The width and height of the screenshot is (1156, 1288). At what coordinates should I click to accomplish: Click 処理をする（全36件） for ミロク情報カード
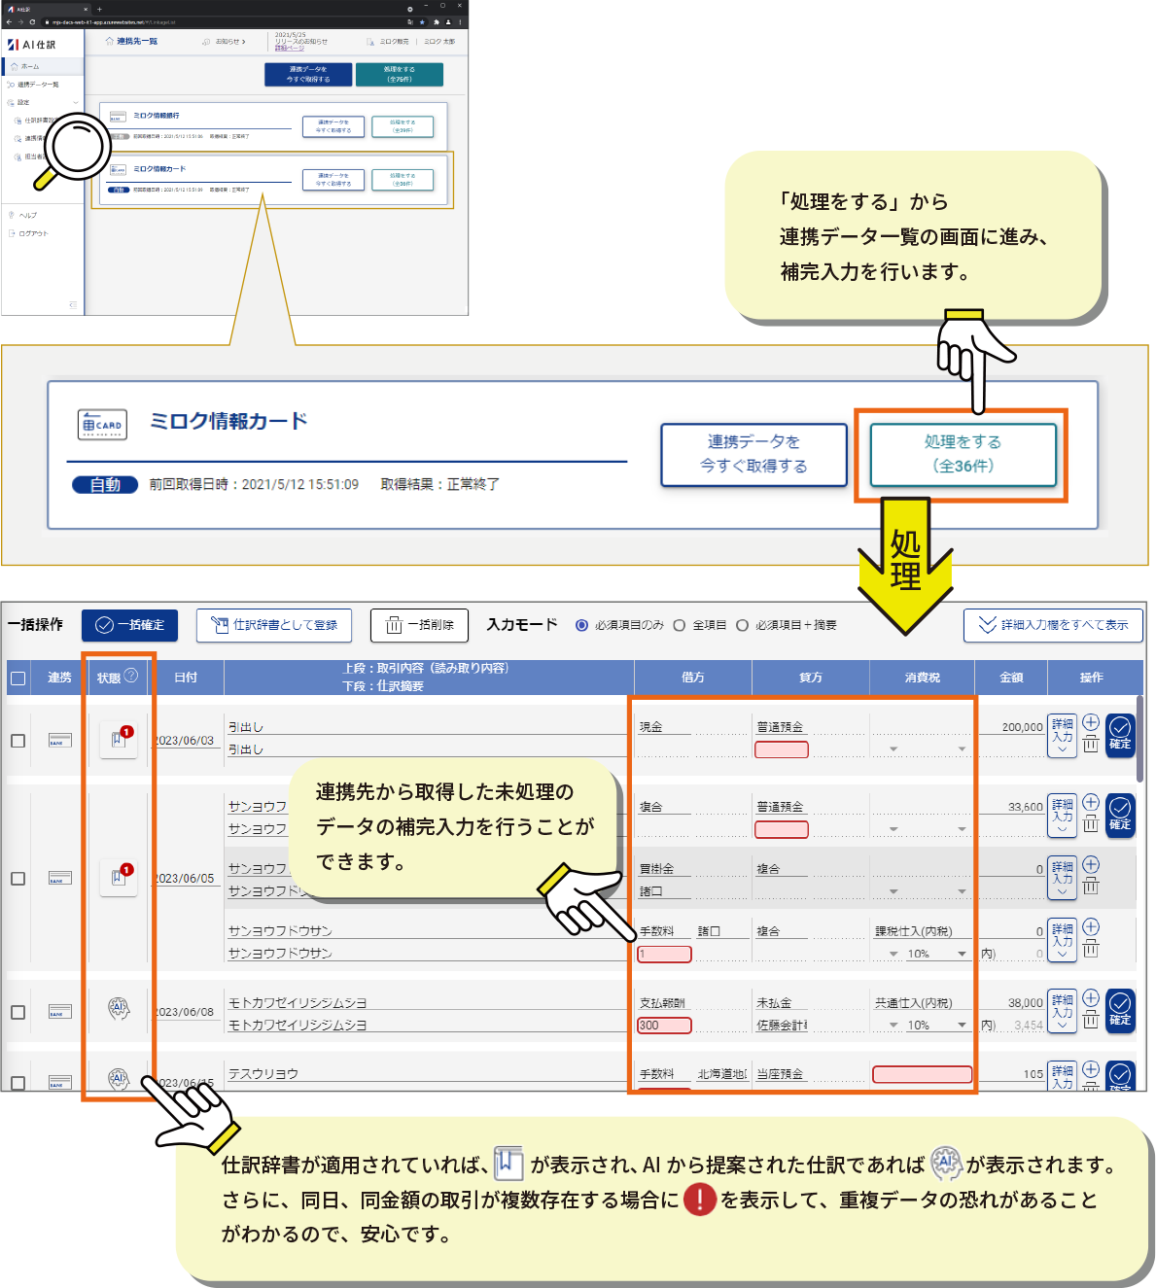(x=963, y=454)
